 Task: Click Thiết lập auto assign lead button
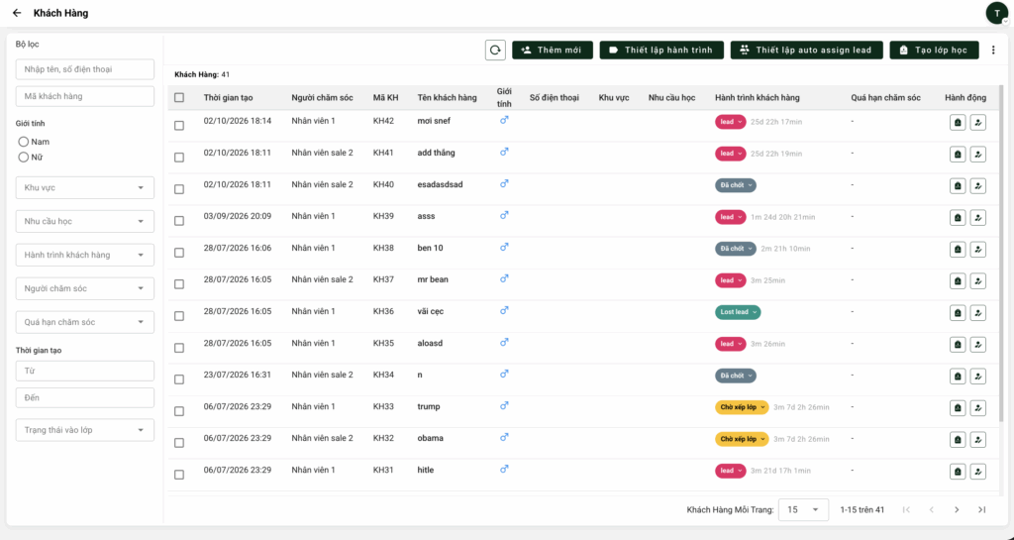pyautogui.click(x=806, y=50)
